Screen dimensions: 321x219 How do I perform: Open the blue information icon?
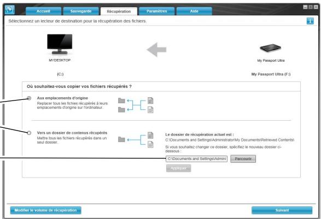click(x=310, y=21)
